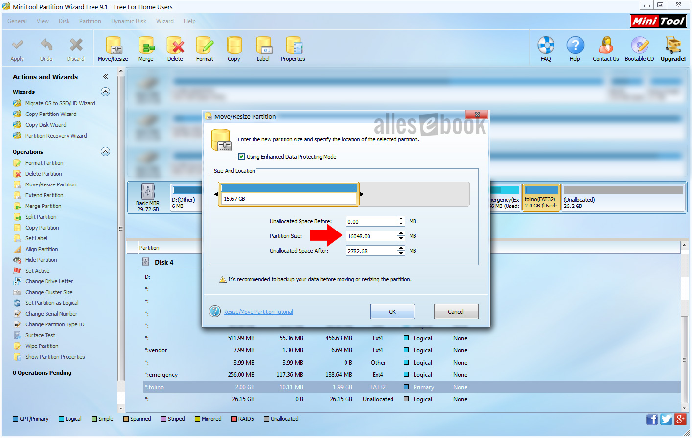Image resolution: width=692 pixels, height=438 pixels.
Task: Launch the Partition Recovery Wizard
Action: pos(56,136)
